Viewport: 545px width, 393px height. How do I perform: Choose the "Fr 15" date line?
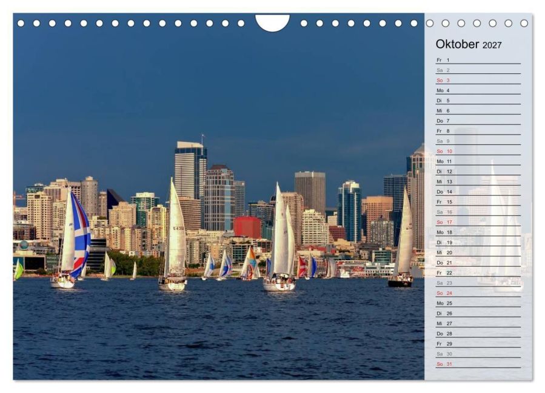478,202
